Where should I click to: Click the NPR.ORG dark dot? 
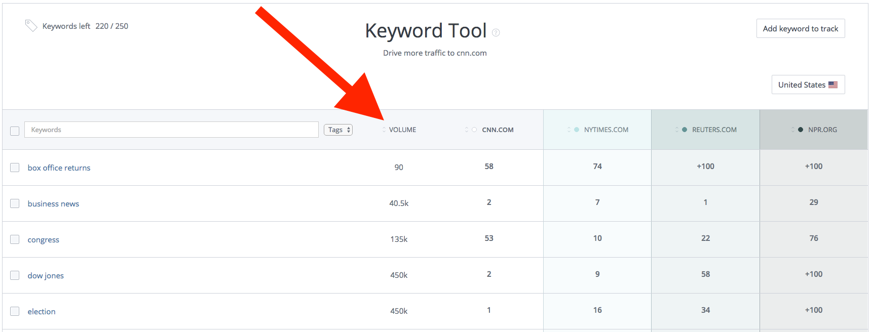(x=801, y=130)
